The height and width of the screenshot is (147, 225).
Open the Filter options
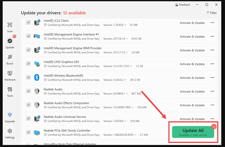(x=211, y=13)
